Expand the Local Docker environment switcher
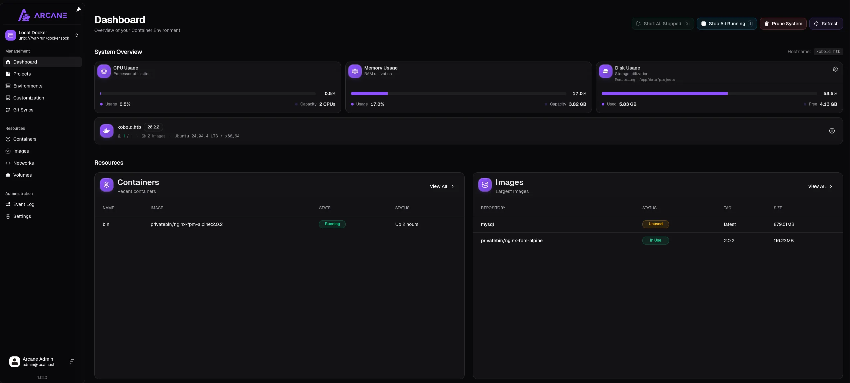Screen dimensions: 850x383 point(77,35)
